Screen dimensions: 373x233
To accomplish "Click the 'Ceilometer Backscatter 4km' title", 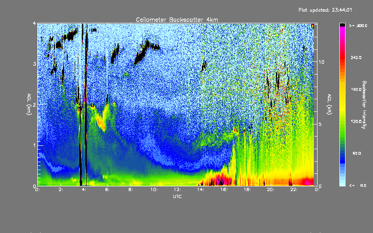I will point(177,20).
